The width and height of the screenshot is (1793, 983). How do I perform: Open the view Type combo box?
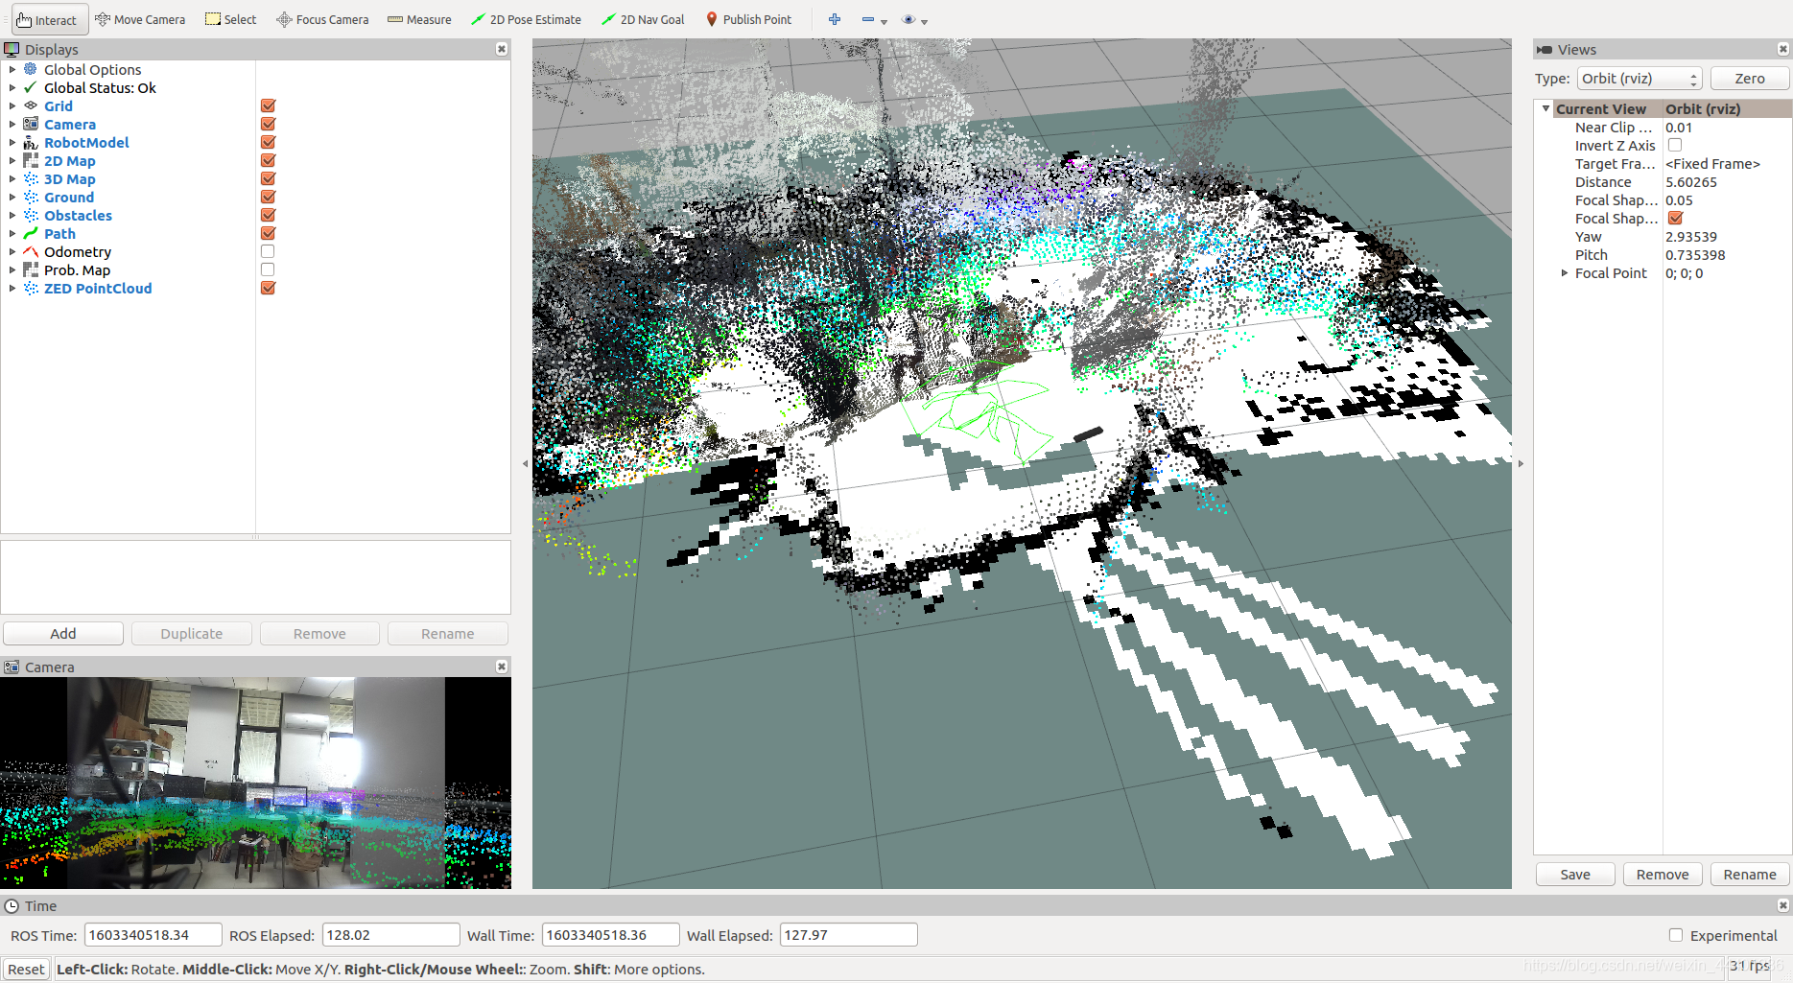[1640, 79]
